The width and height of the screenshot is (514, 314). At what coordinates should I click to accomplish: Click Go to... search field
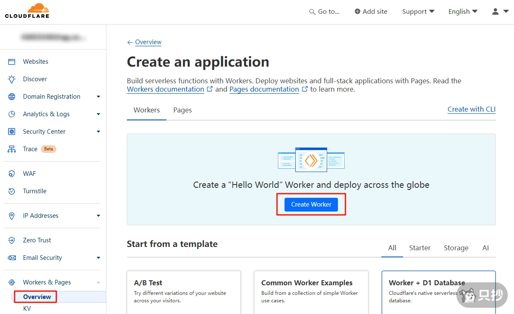click(325, 12)
